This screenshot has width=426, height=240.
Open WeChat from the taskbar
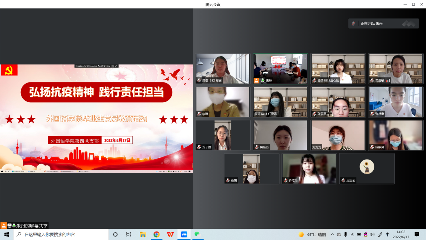[198, 235]
